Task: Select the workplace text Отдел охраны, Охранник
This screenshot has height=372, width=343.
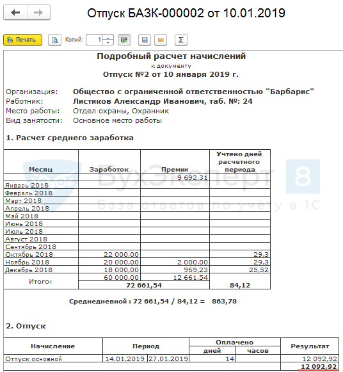Action: 121,111
